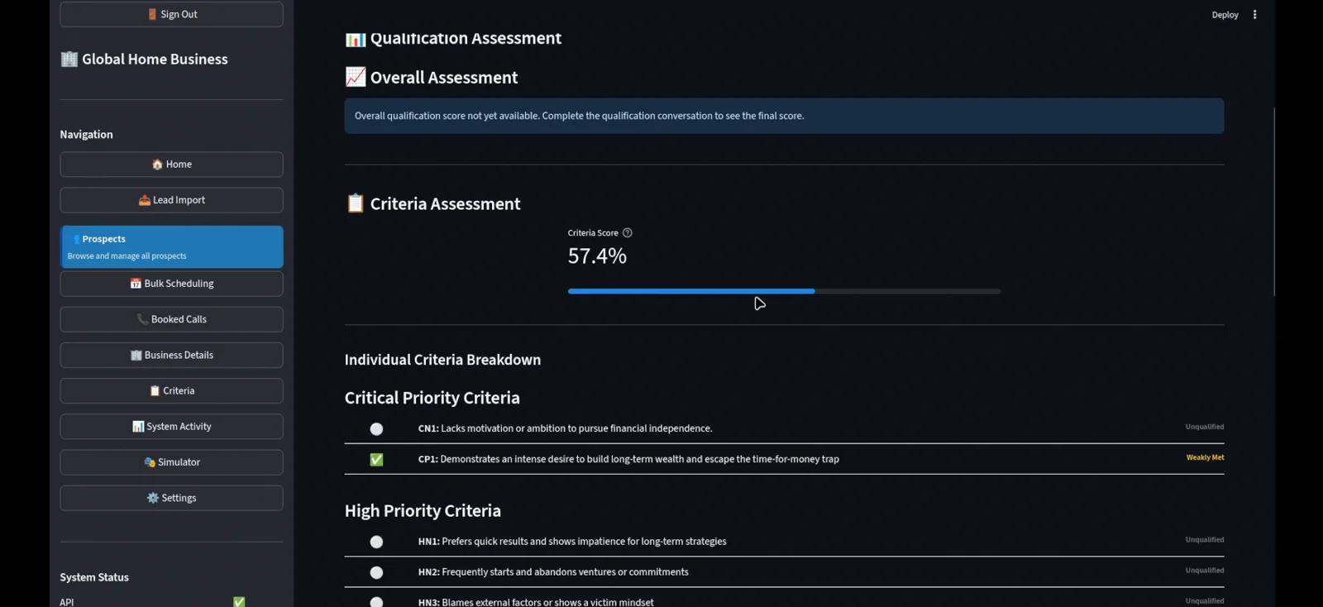Click the System Status heading

tap(94, 577)
